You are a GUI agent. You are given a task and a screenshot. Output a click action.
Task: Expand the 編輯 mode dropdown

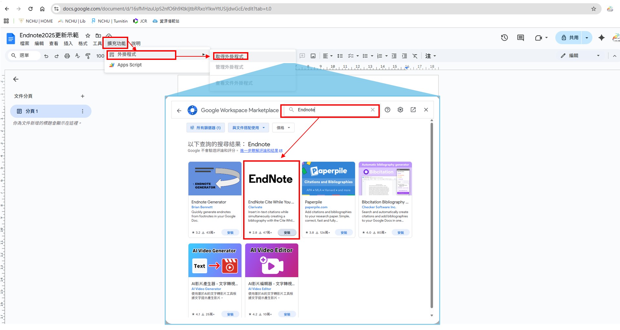598,56
